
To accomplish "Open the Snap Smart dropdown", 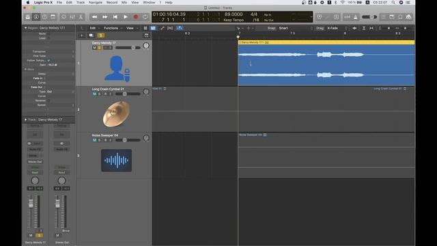I will tap(296, 28).
